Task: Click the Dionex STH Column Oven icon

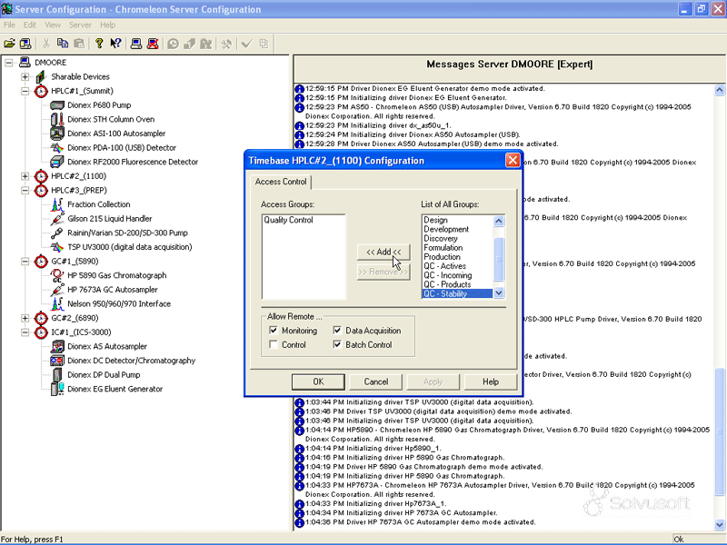Action: pyautogui.click(x=57, y=119)
